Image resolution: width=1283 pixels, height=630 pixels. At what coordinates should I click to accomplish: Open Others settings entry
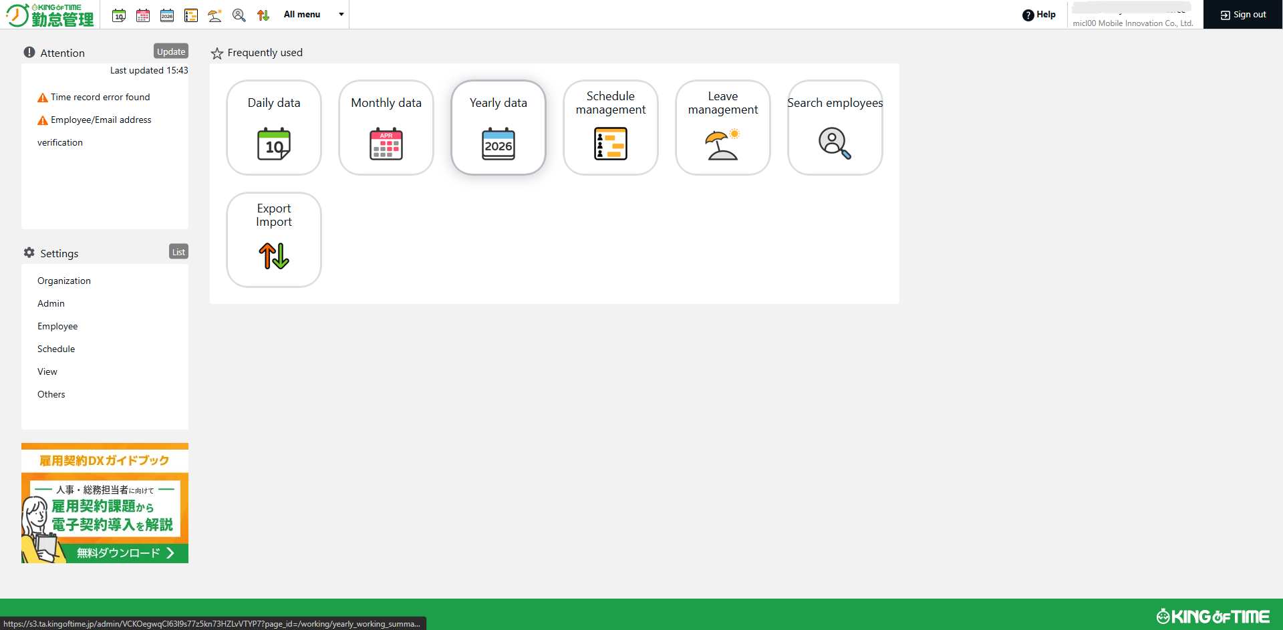tap(51, 395)
